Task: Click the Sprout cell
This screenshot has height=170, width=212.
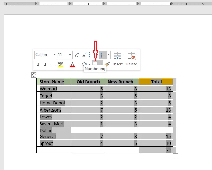Action: [54, 143]
